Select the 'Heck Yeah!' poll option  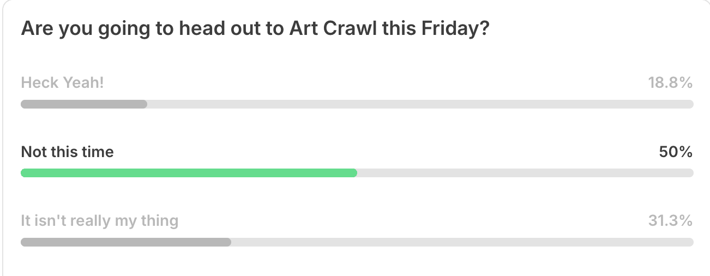62,83
